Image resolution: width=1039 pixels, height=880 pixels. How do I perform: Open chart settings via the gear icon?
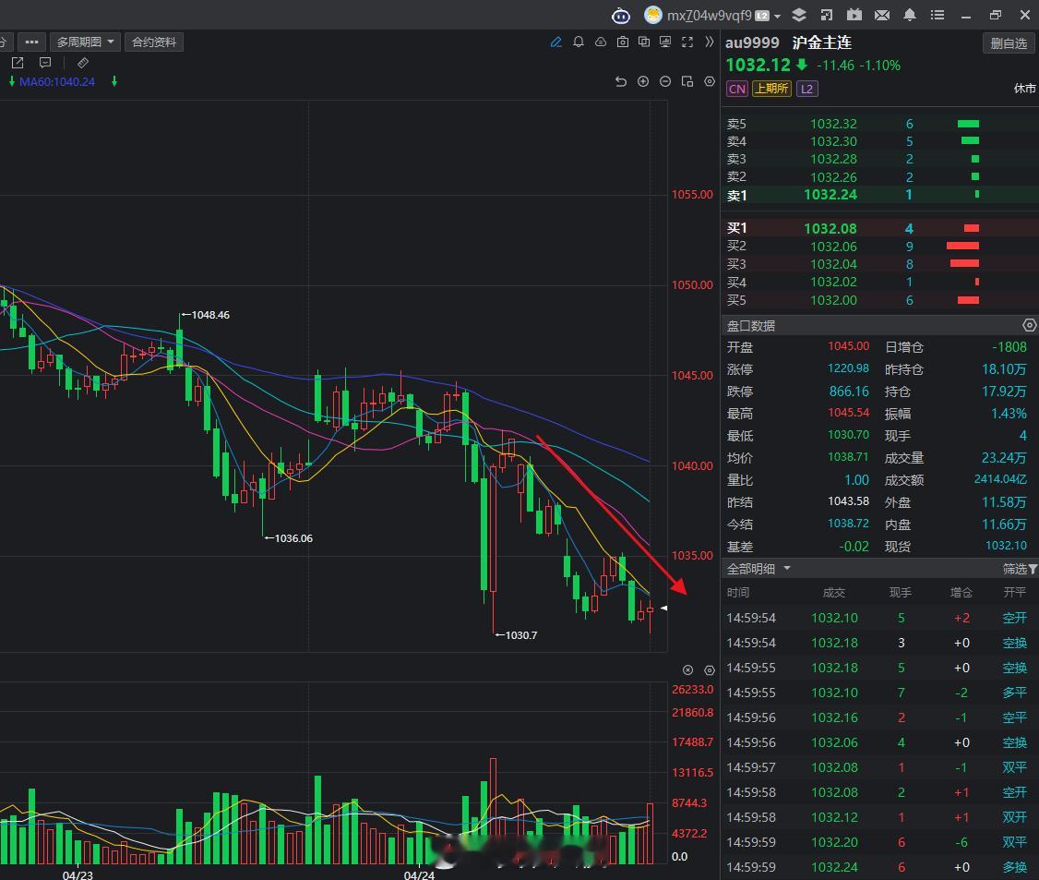709,81
